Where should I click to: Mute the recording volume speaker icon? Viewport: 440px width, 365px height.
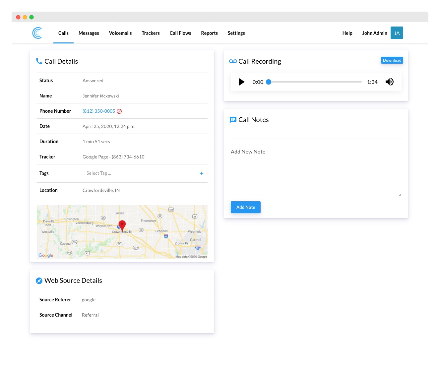tap(389, 82)
